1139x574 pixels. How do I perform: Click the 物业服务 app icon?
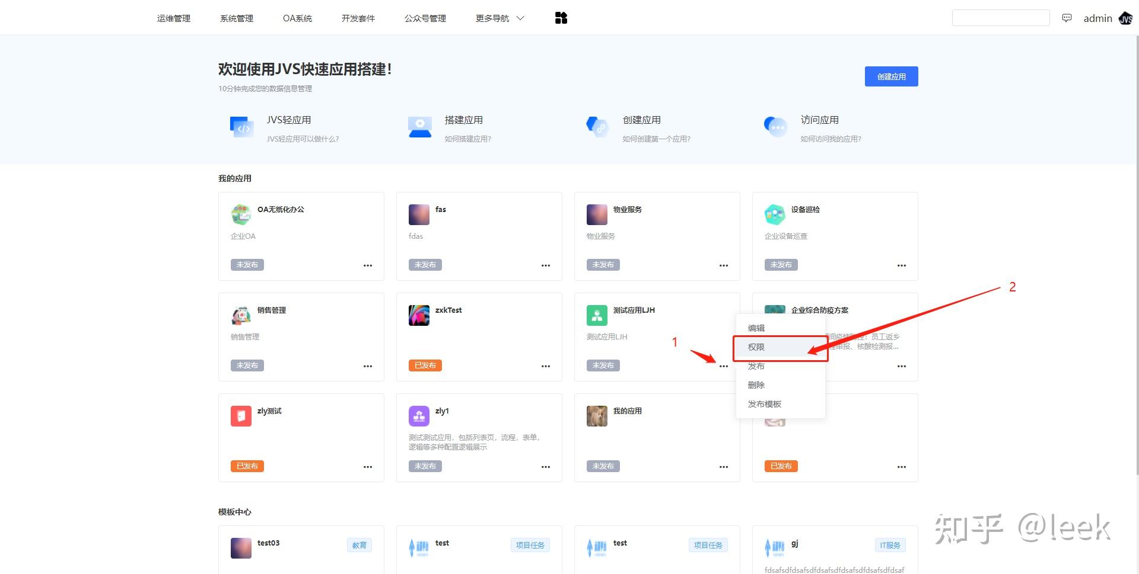597,214
